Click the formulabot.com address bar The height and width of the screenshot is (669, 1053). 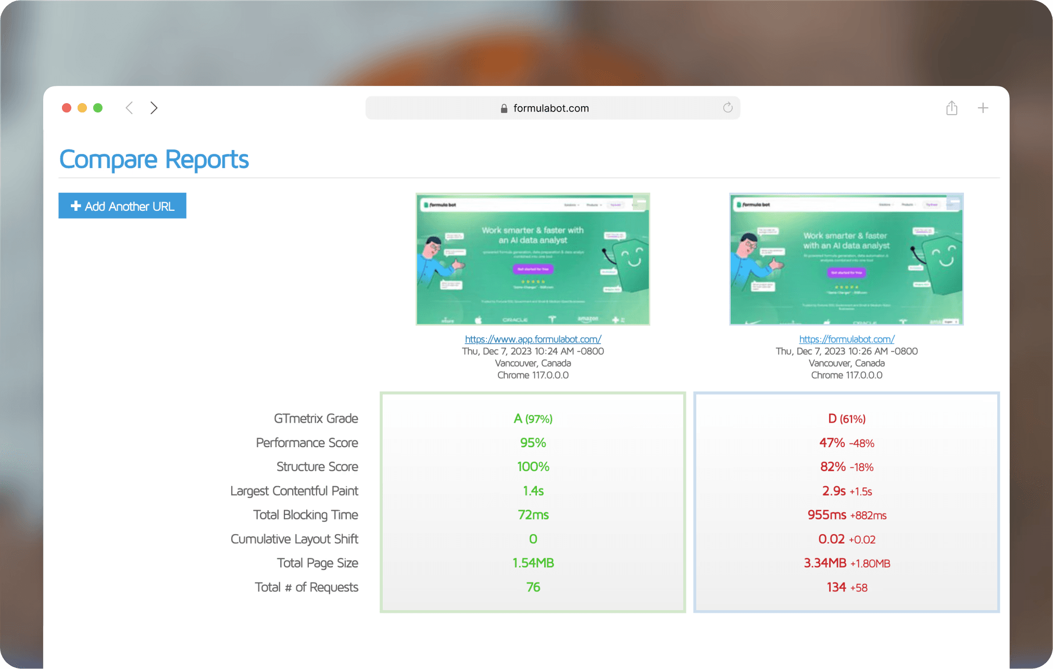point(552,108)
